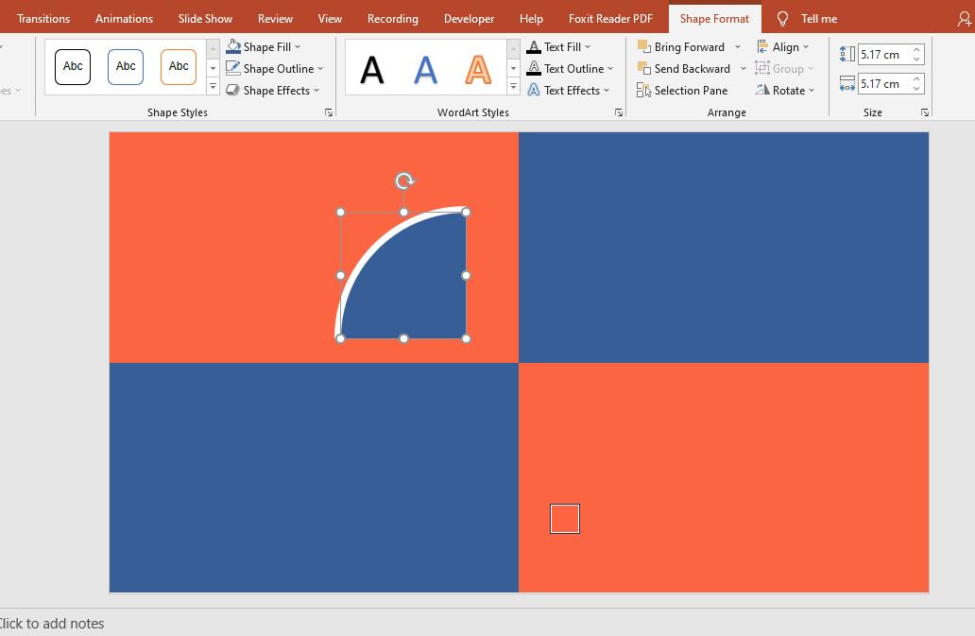Rotate the selected shape

coord(785,90)
